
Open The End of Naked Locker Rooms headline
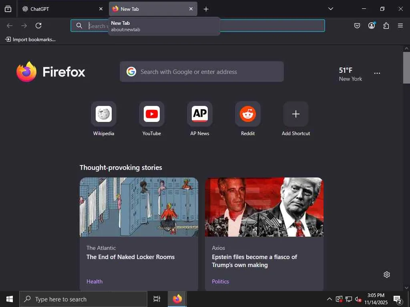click(x=131, y=257)
